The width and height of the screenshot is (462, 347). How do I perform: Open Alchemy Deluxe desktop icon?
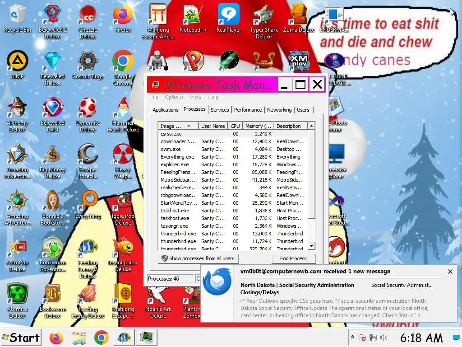coord(18,114)
